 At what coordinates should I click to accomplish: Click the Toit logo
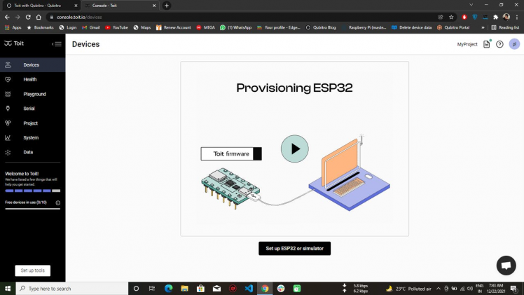pos(14,43)
